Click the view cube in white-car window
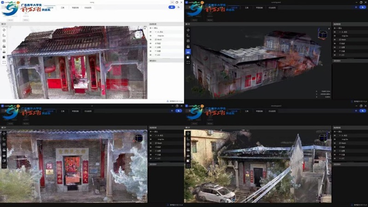Viewport: 368px width, 207px height. point(323,138)
